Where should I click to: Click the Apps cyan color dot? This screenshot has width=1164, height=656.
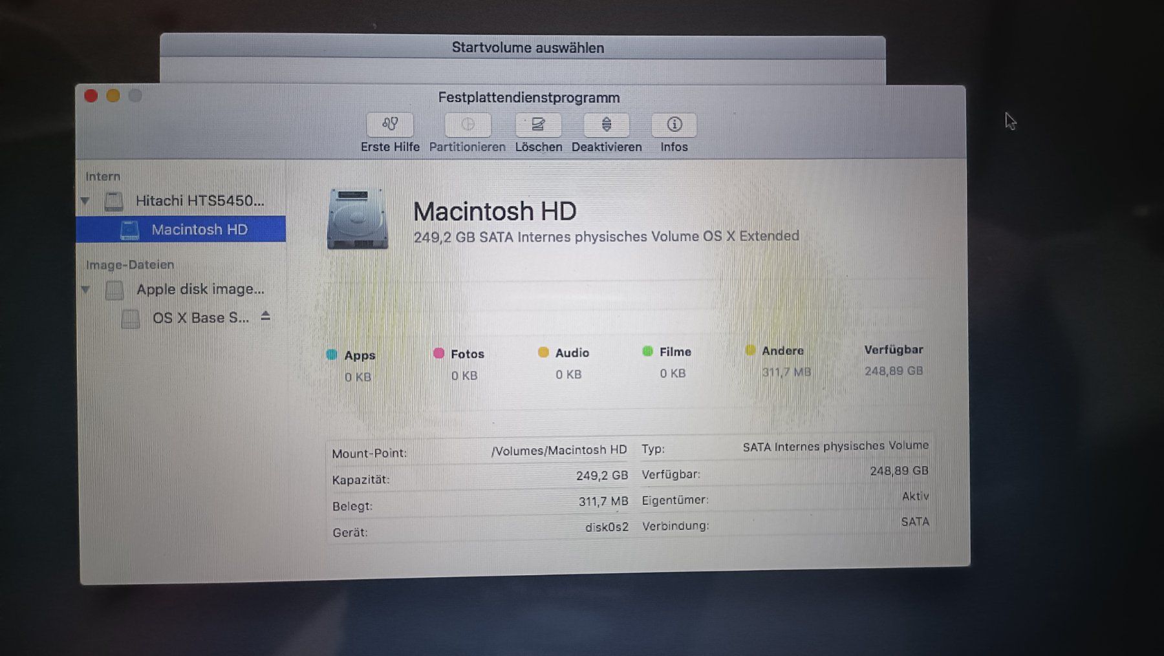(x=332, y=354)
